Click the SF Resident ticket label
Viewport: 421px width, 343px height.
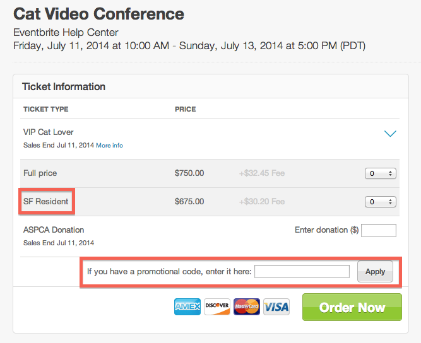tap(46, 201)
